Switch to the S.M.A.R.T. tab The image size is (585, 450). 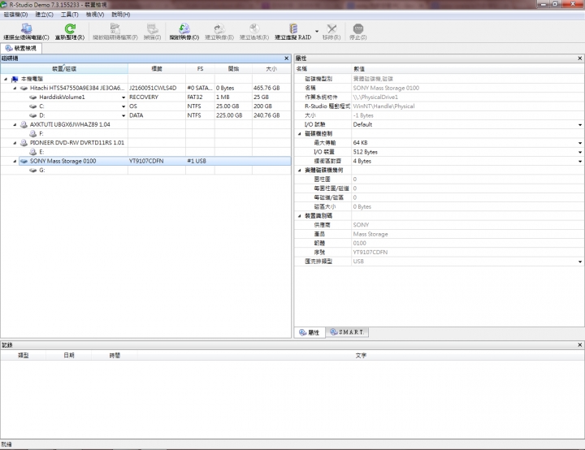coord(348,332)
